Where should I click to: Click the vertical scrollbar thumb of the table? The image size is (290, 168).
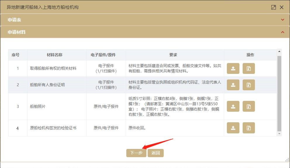click(279, 94)
